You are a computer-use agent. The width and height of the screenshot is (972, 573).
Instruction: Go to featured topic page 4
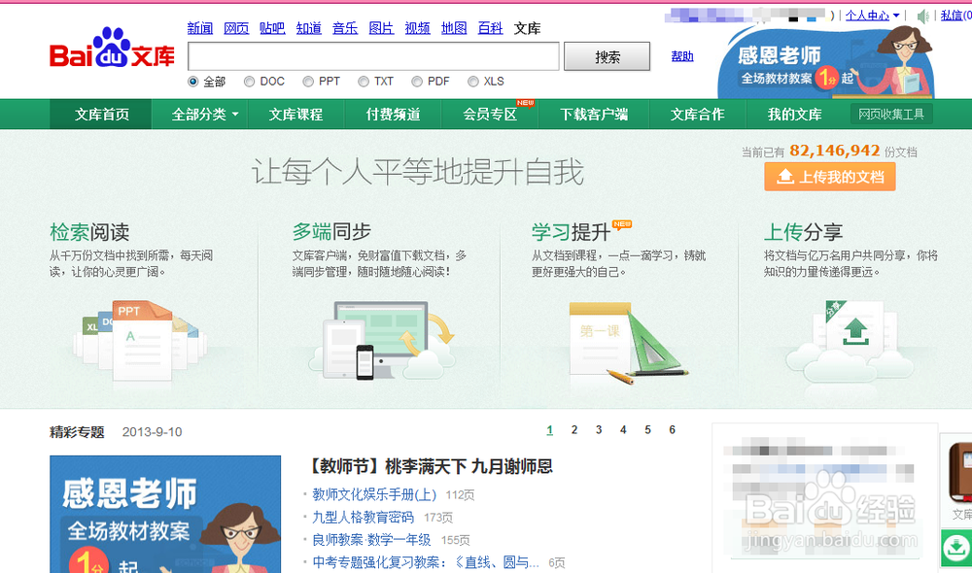623,430
